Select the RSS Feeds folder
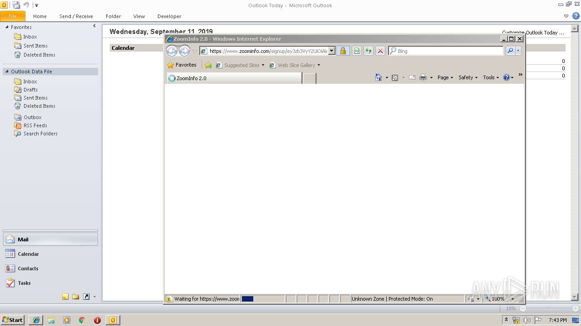The width and height of the screenshot is (581, 326). click(35, 125)
